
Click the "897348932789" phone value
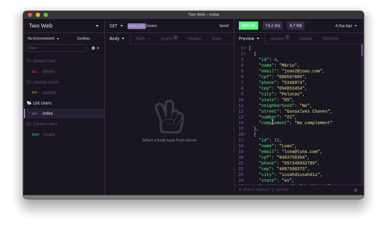pyautogui.click(x=299, y=163)
